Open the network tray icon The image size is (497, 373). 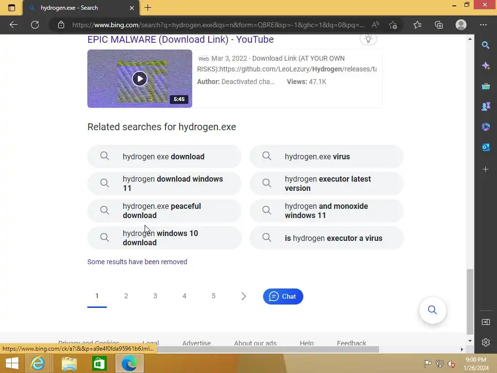pos(440,364)
